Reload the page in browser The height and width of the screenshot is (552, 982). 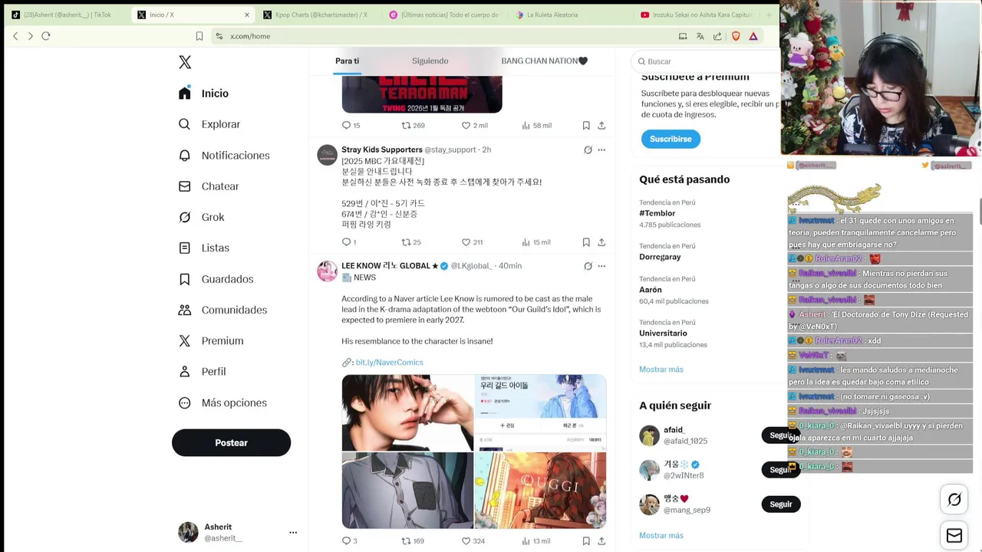[46, 36]
